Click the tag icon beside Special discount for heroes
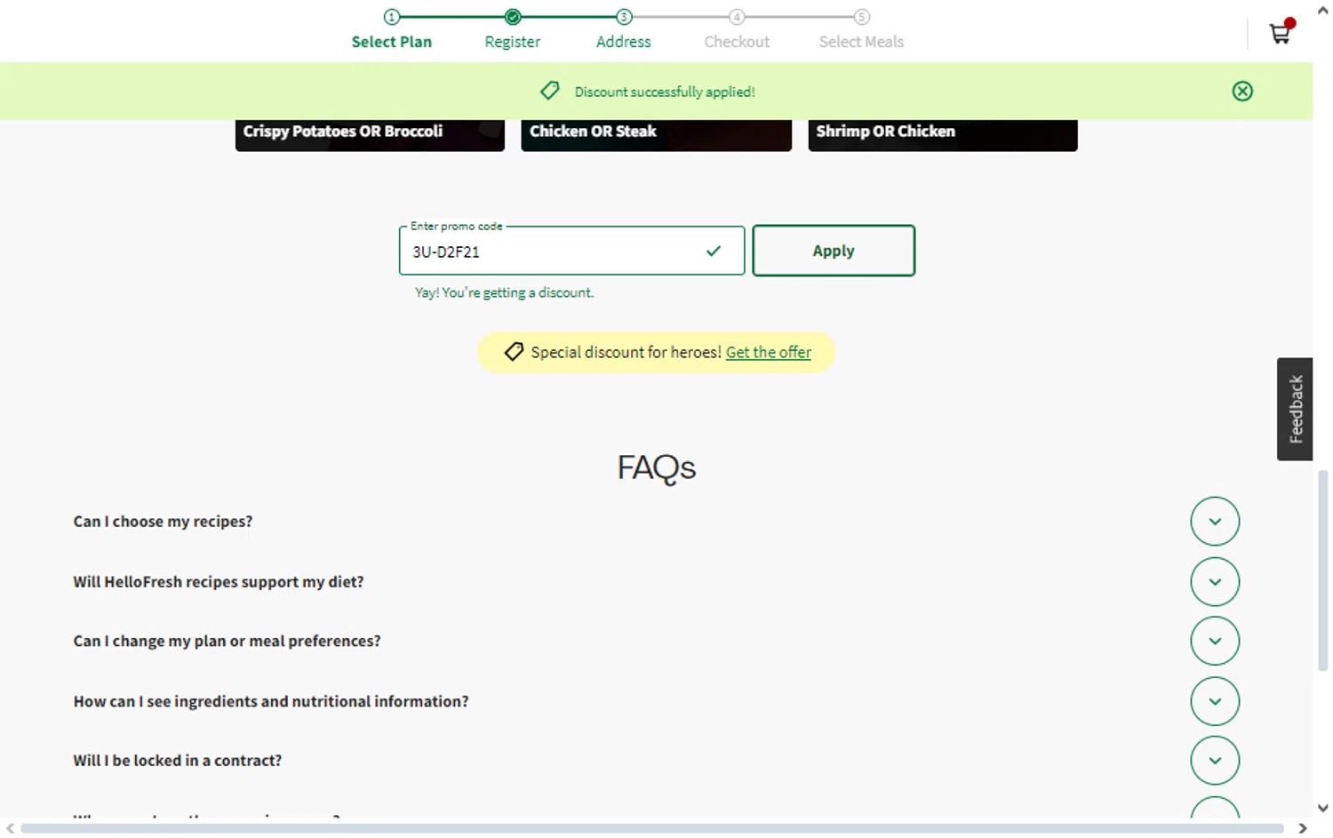1333x838 pixels. (514, 352)
